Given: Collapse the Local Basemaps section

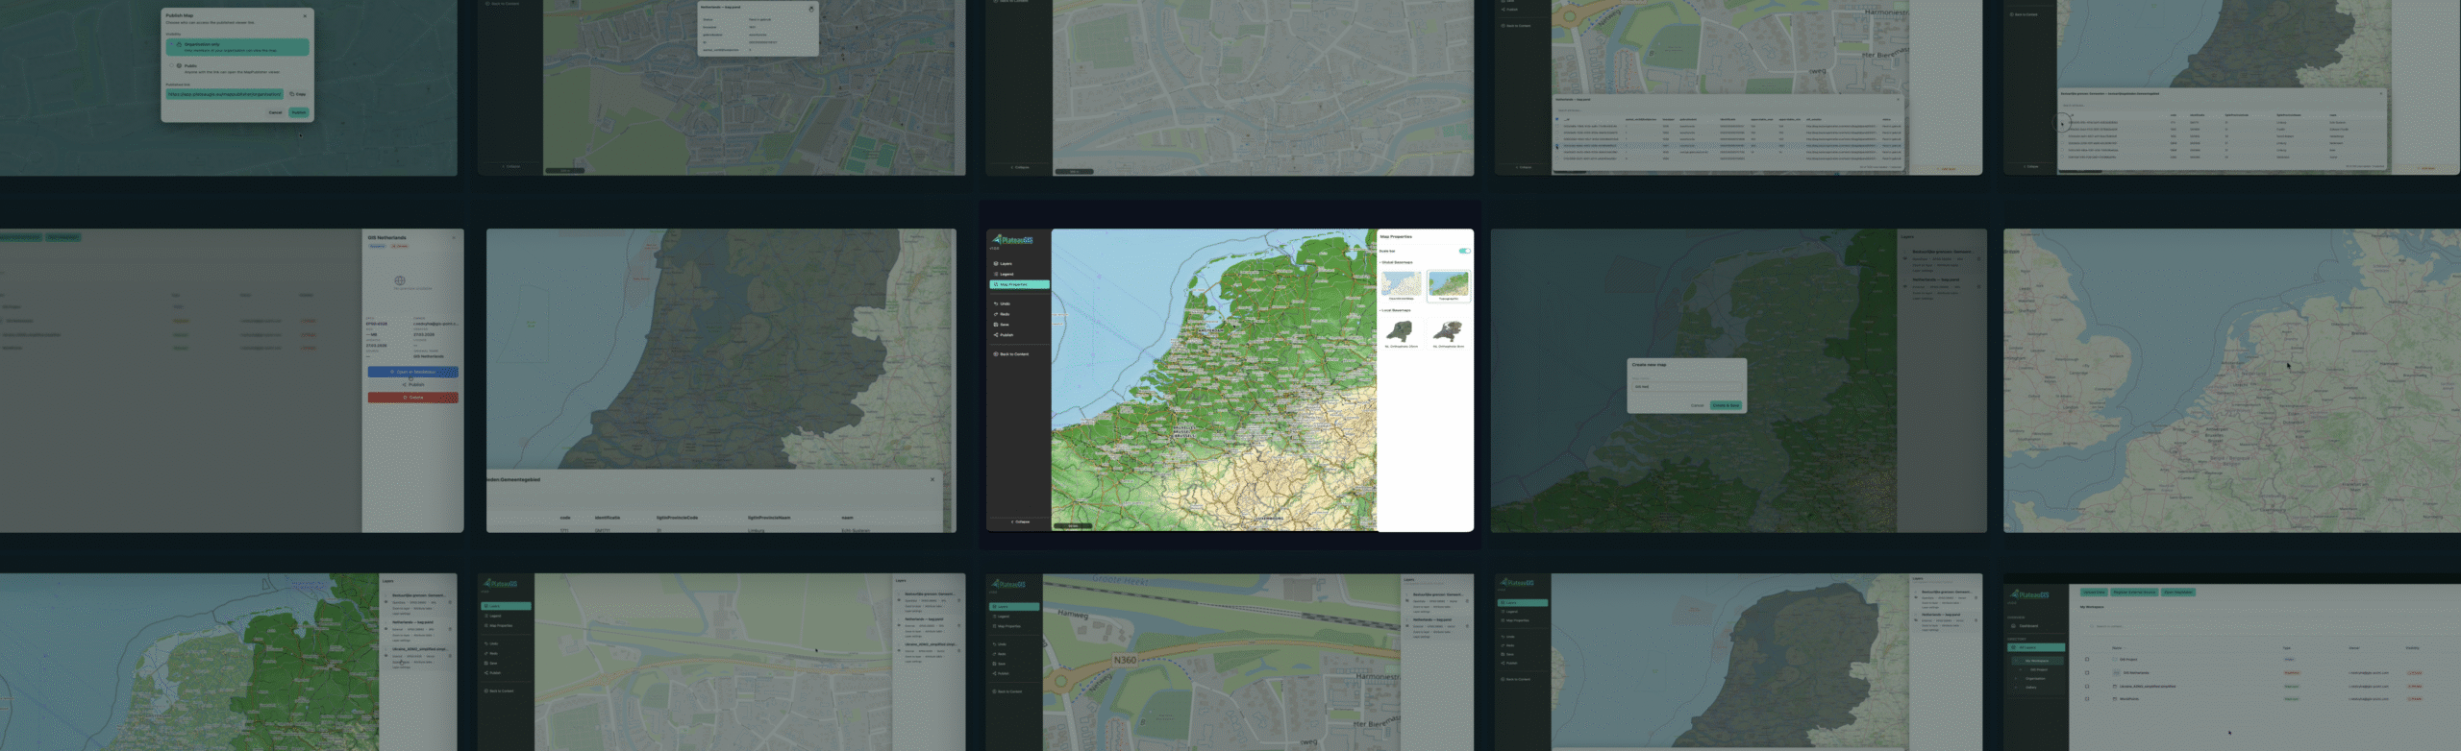Looking at the screenshot, I should pos(1396,310).
